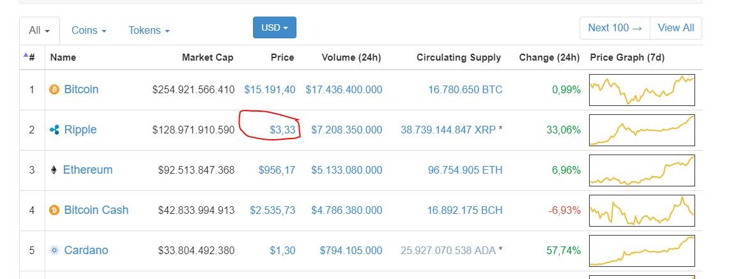Sort table by Change (24h) header

tap(549, 57)
